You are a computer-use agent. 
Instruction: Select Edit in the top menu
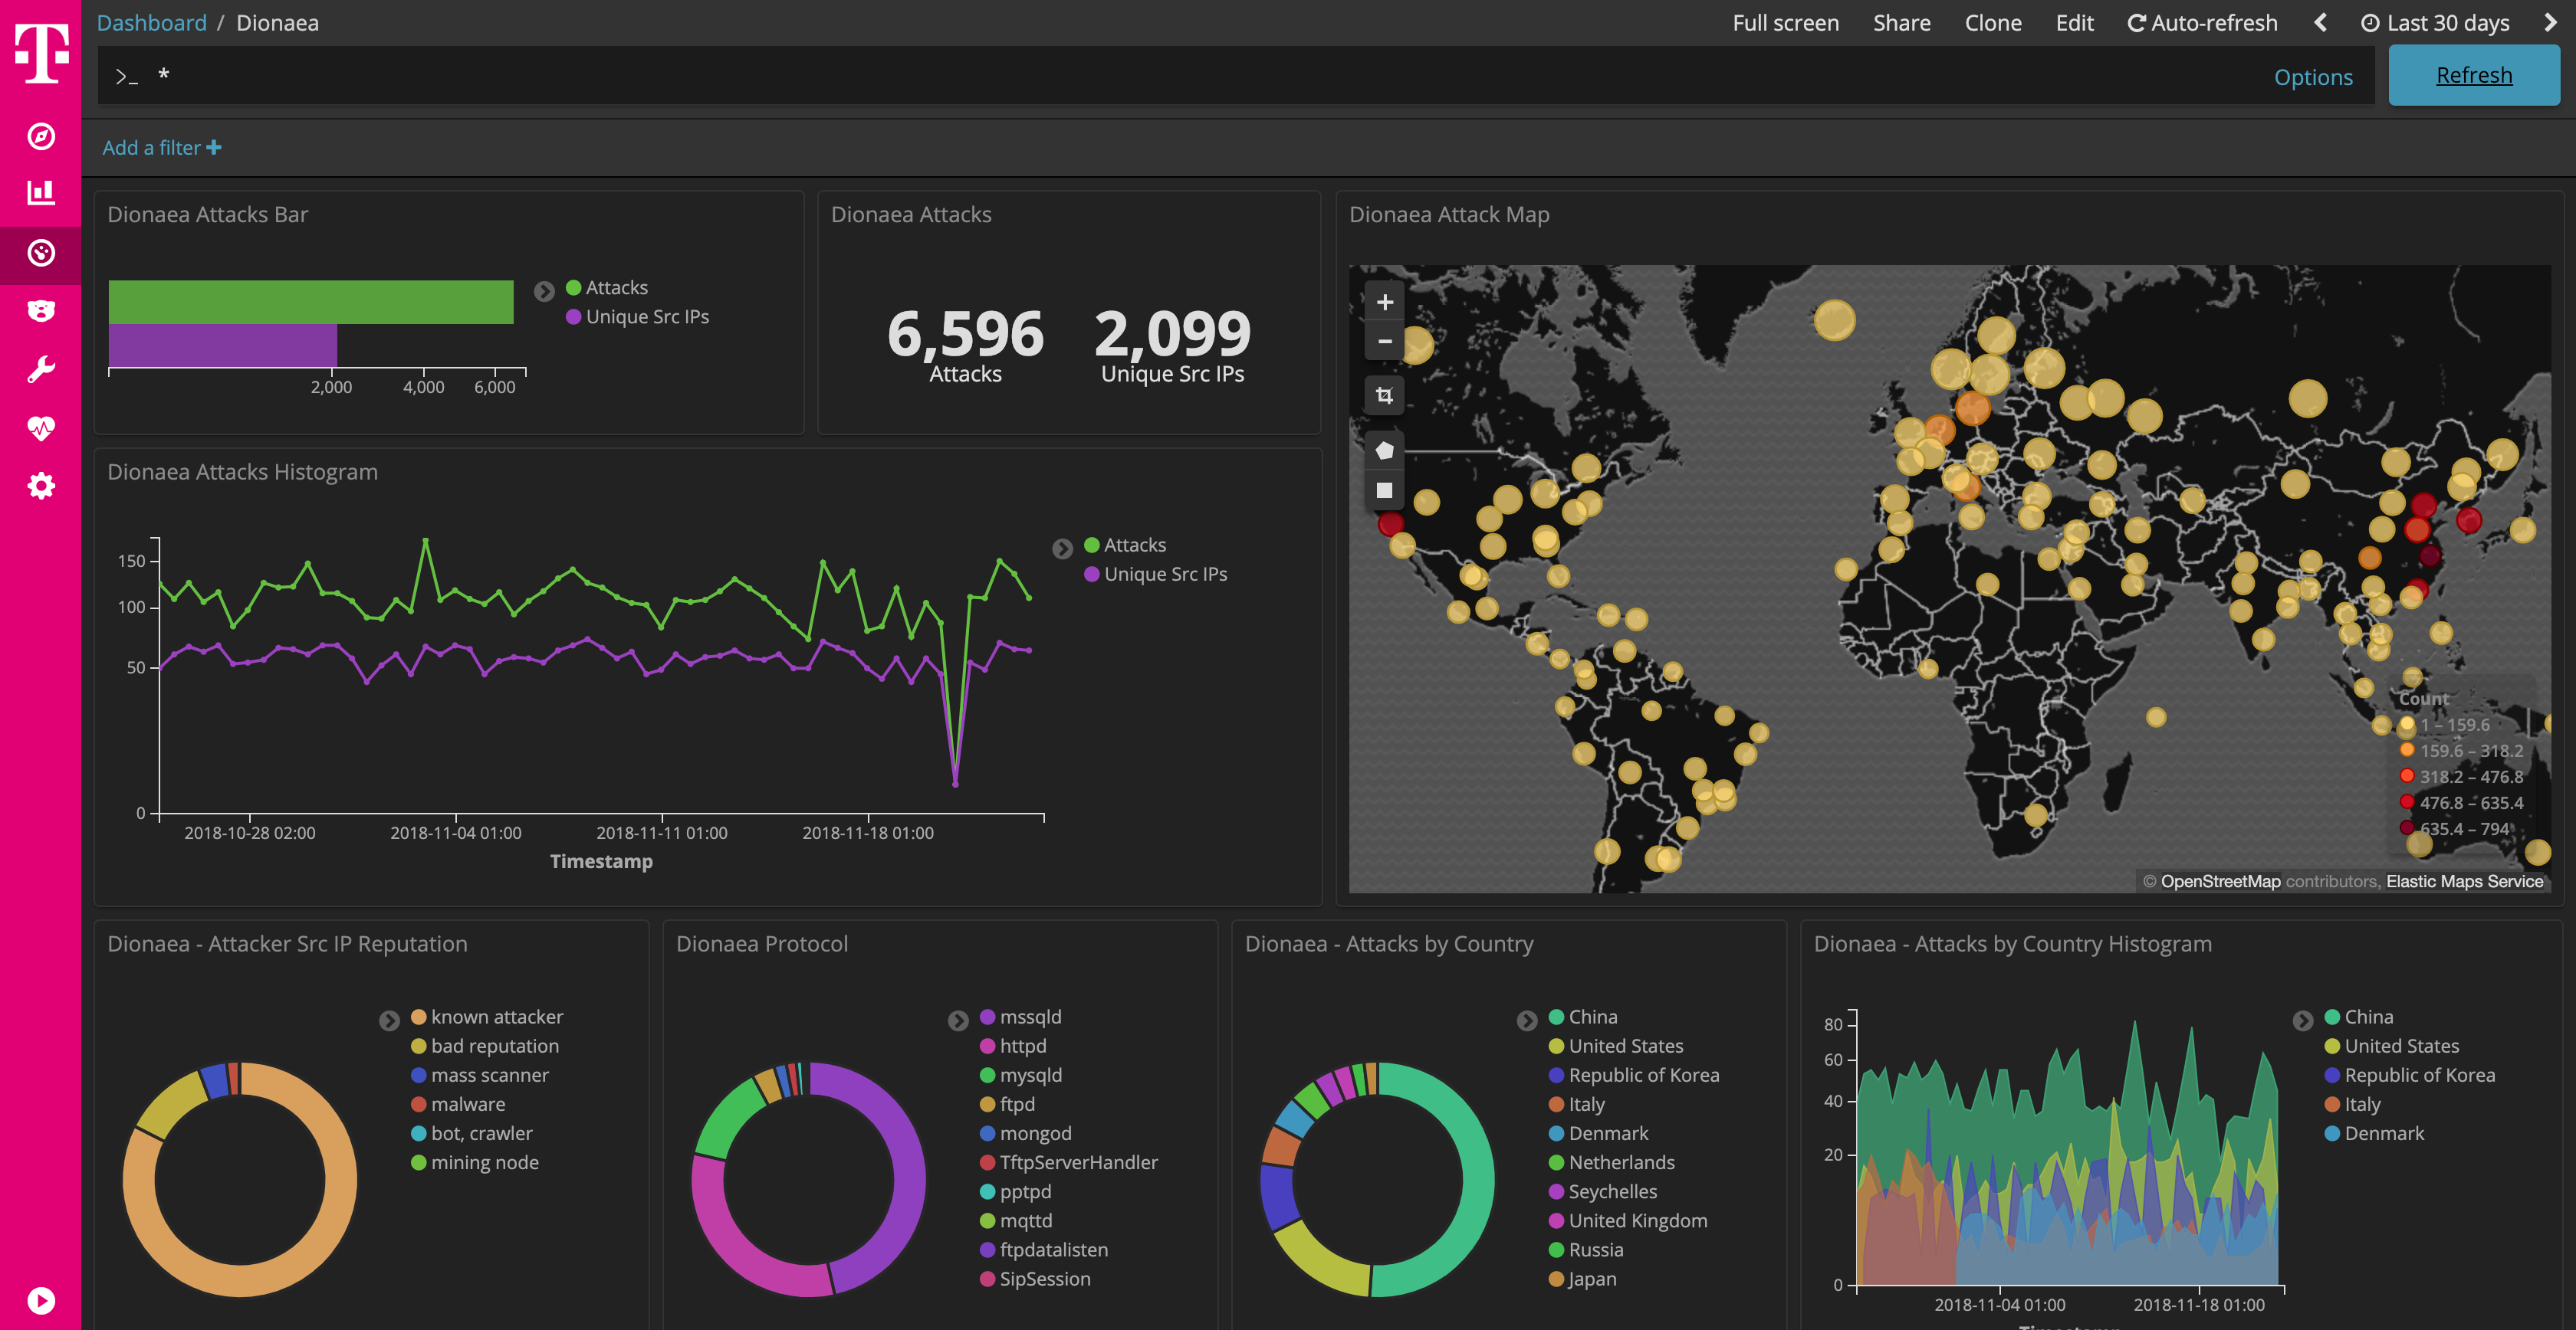[2074, 22]
